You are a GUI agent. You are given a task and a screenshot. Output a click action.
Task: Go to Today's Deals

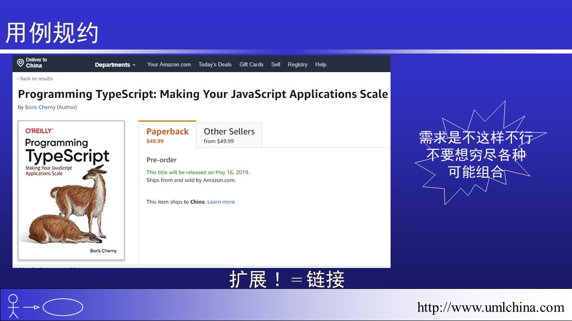tap(215, 65)
